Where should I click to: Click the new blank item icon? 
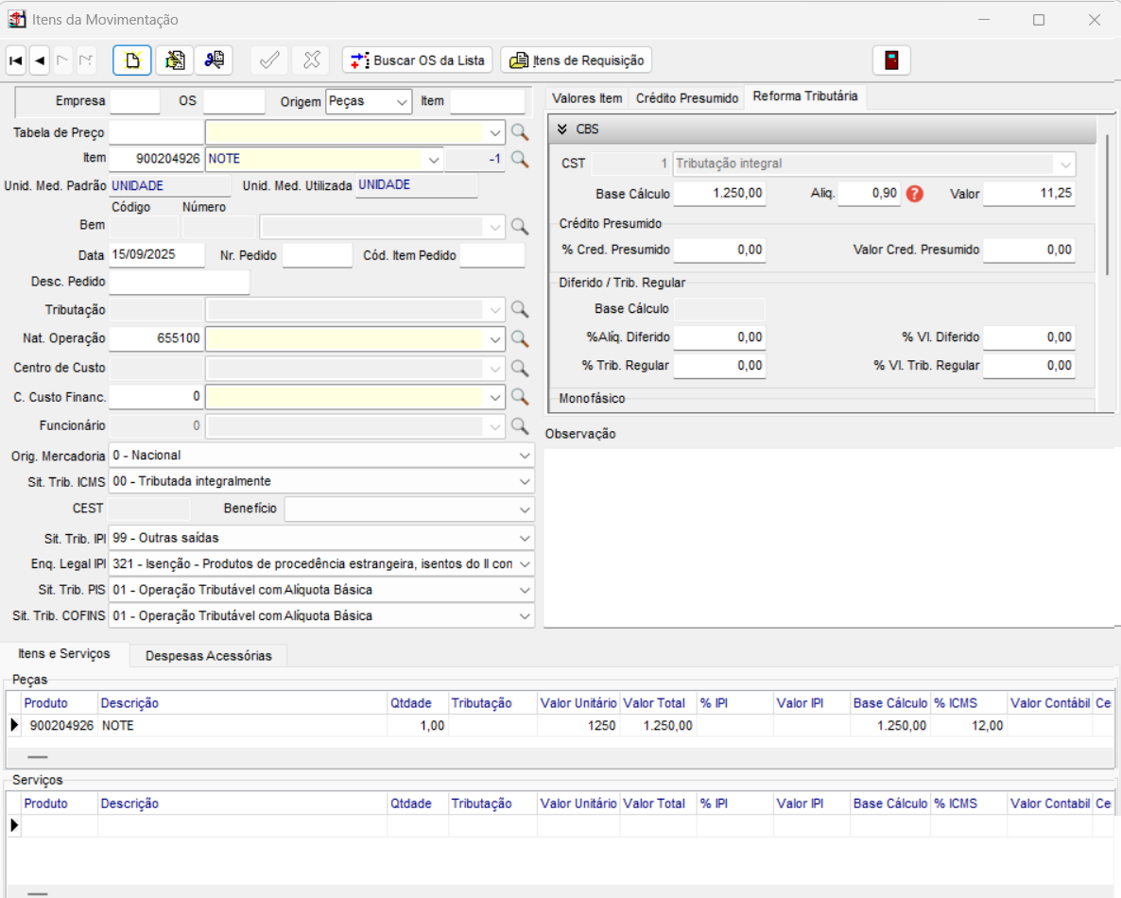pyautogui.click(x=132, y=60)
